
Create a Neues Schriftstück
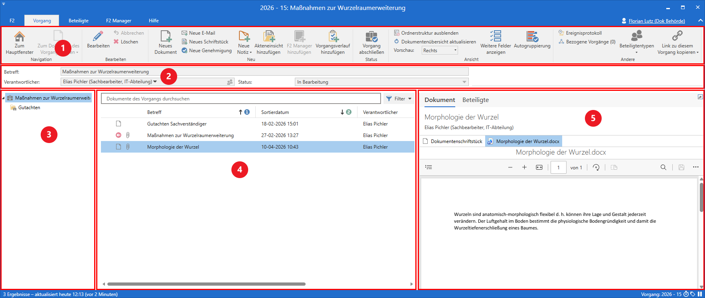click(x=205, y=42)
